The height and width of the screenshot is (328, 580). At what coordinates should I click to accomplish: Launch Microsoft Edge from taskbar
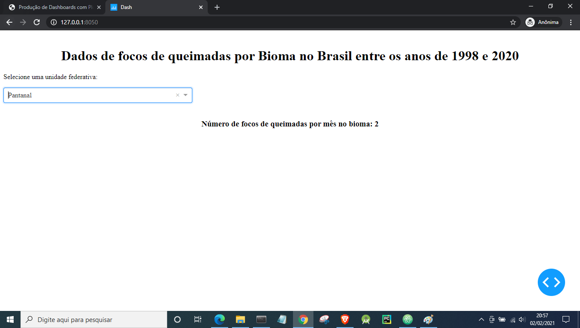[x=219, y=319]
